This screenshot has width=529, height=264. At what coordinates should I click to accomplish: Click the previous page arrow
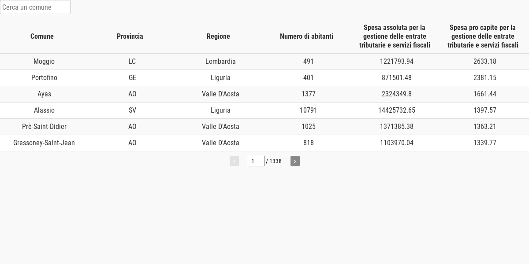point(234,161)
